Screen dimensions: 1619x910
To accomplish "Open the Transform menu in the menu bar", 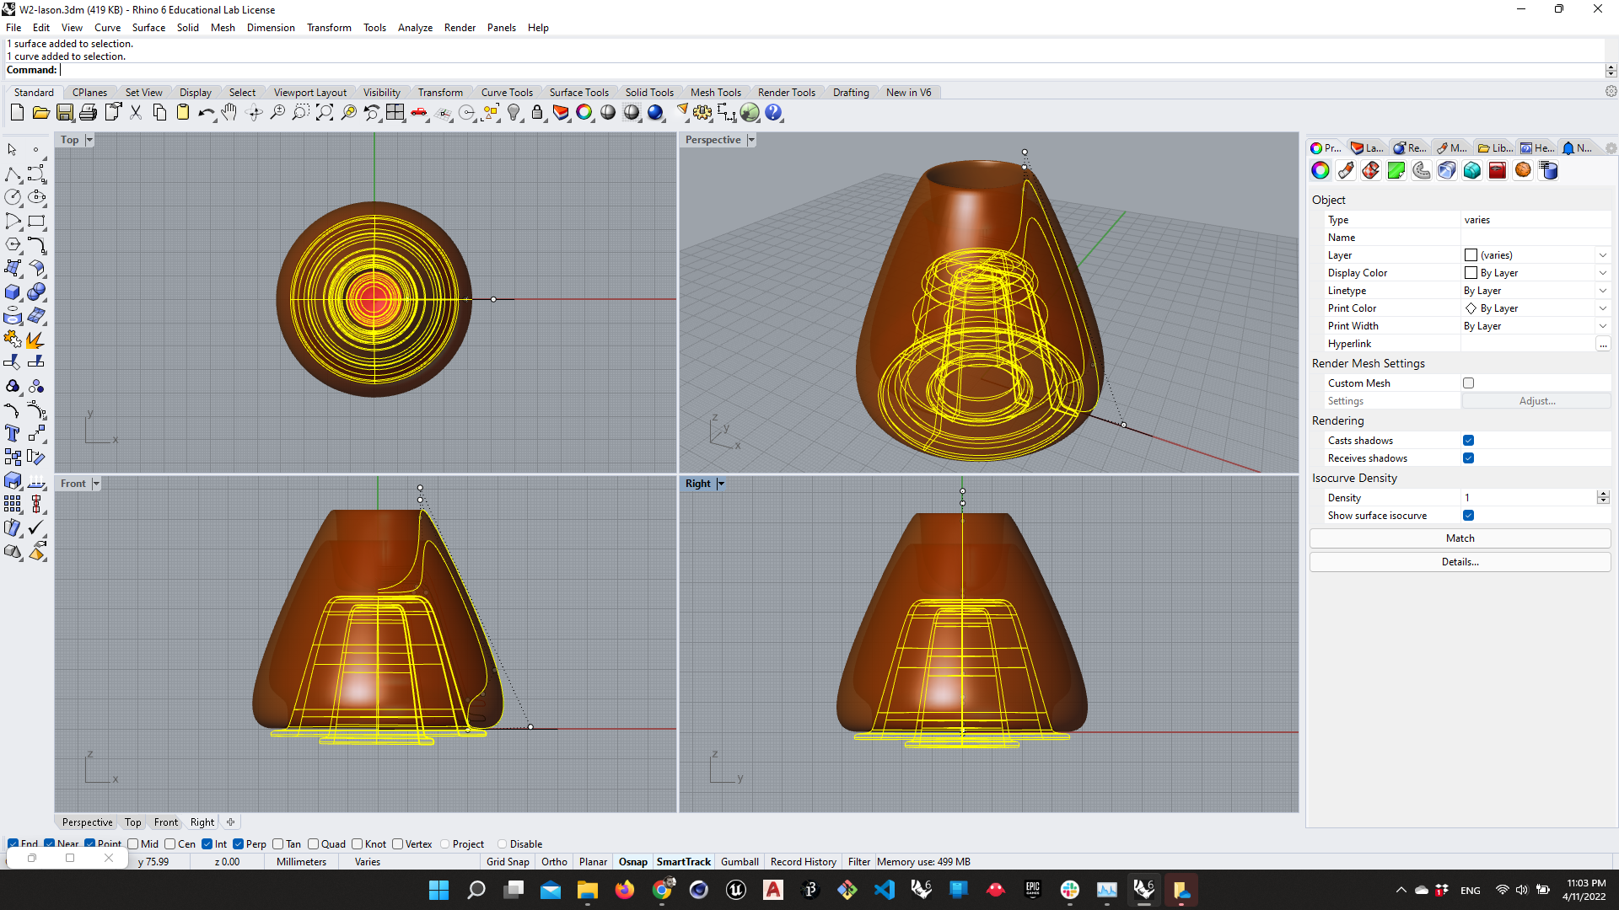I will click(x=329, y=28).
